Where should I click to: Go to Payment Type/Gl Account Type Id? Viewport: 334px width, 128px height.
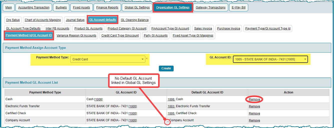pyautogui.click(x=268, y=29)
